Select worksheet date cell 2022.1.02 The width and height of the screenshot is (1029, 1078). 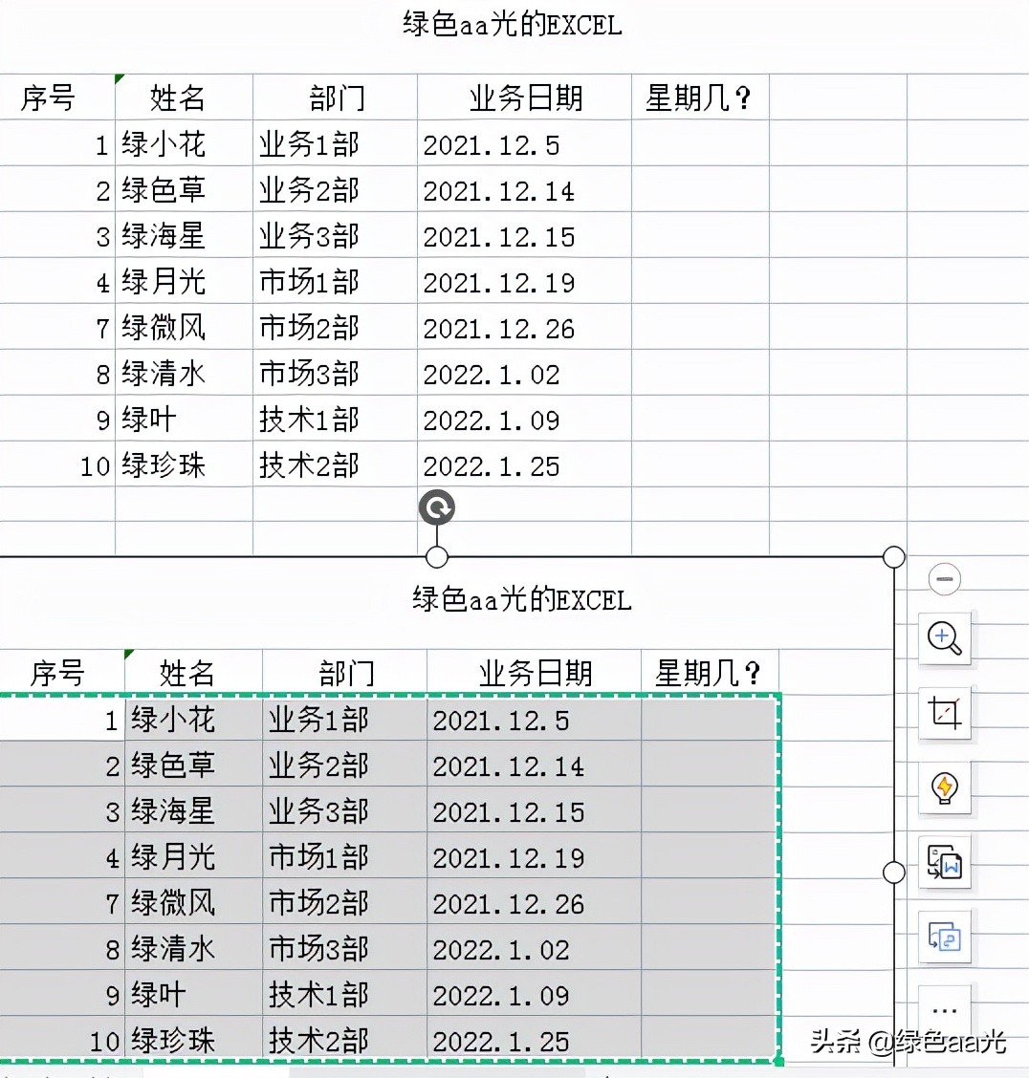(524, 373)
